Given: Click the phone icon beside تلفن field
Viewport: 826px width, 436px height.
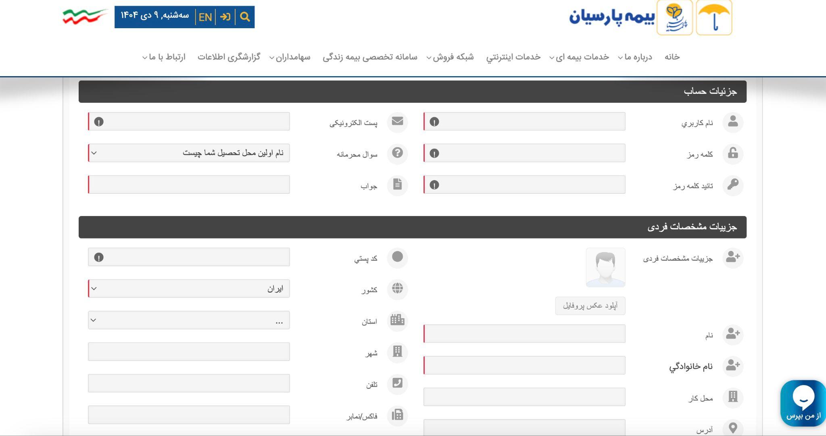Looking at the screenshot, I should pyautogui.click(x=398, y=384).
